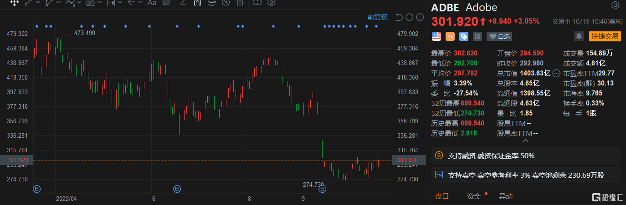626x205 pixels.
Task: Select the pencil freehand drawing tool
Action: click(x=183, y=2)
